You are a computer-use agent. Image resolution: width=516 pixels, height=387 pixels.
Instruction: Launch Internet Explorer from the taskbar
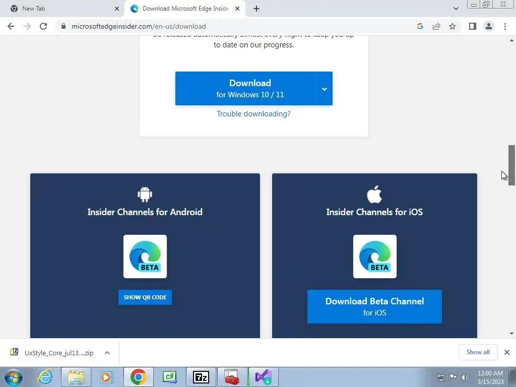point(45,377)
